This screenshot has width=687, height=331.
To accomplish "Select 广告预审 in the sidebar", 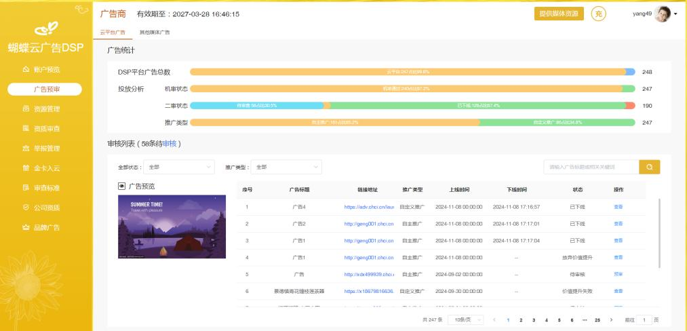I will (x=45, y=89).
